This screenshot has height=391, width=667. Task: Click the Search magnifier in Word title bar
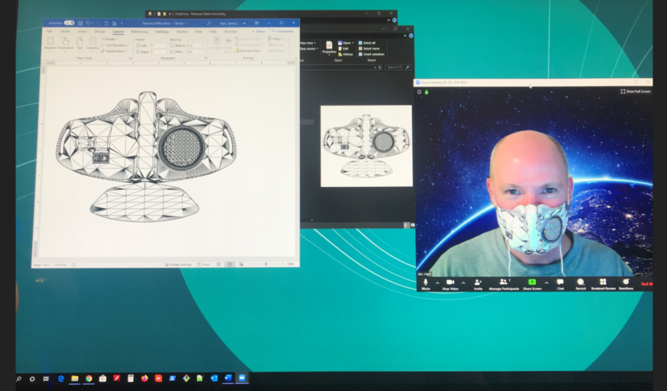point(209,23)
